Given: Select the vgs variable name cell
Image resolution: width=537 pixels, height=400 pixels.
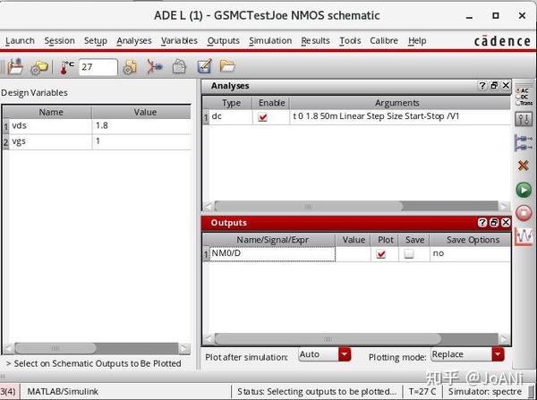Looking at the screenshot, I should [x=51, y=141].
